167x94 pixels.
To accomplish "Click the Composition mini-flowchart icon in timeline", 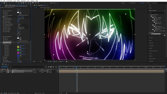I will tap(46, 67).
